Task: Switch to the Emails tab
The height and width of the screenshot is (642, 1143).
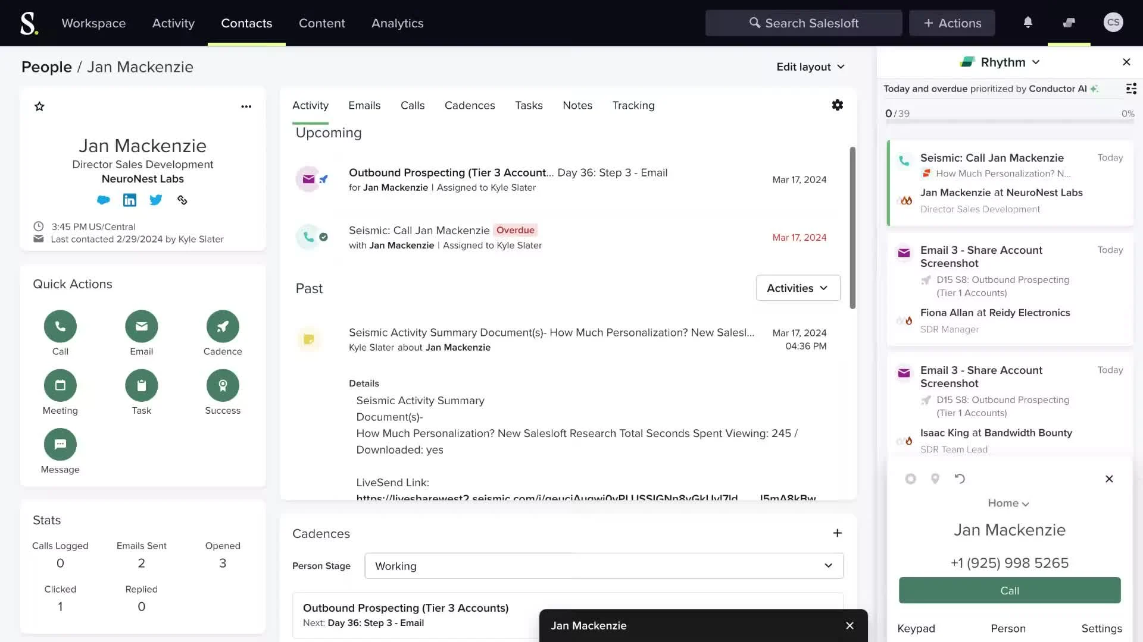Action: coord(364,105)
